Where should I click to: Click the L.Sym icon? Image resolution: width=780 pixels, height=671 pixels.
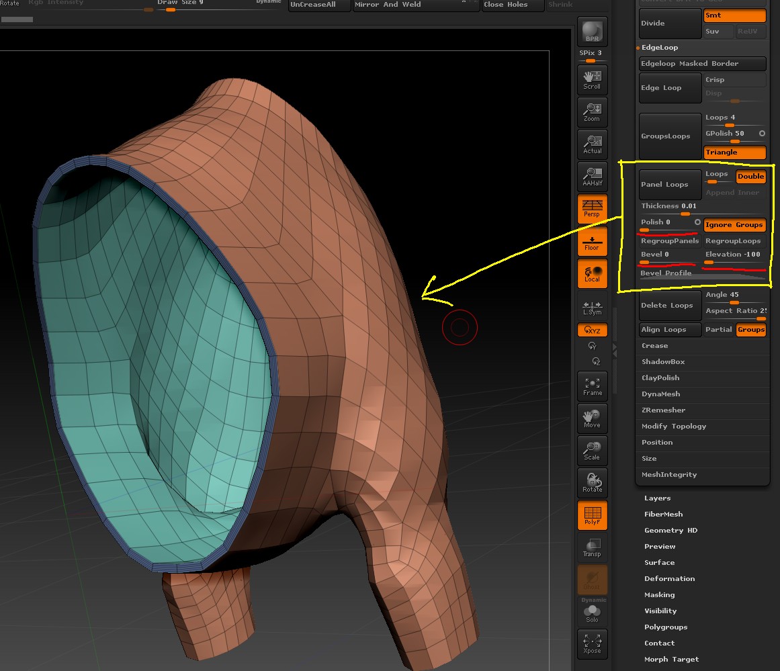592,308
